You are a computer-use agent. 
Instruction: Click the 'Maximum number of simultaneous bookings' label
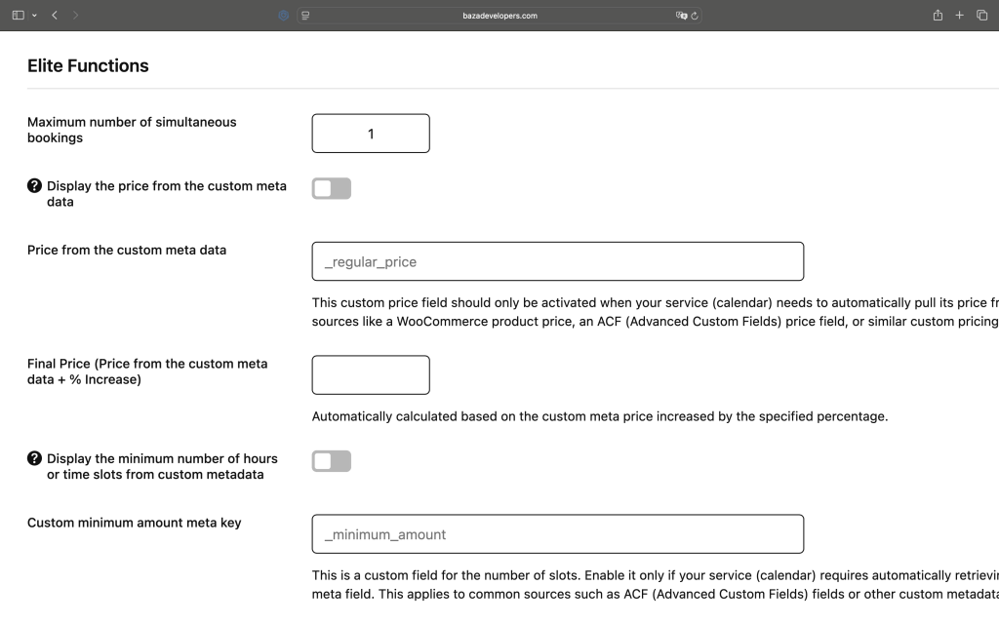[132, 130]
